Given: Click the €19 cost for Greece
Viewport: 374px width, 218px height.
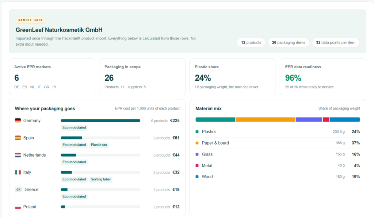Looking at the screenshot, I should [176, 190].
